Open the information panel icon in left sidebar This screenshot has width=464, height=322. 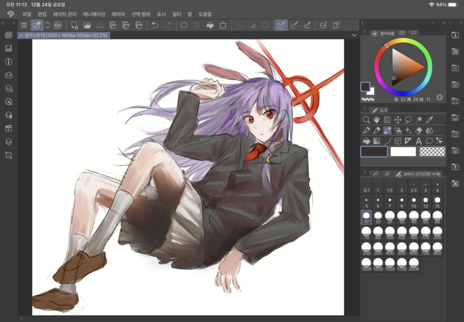[x=9, y=62]
